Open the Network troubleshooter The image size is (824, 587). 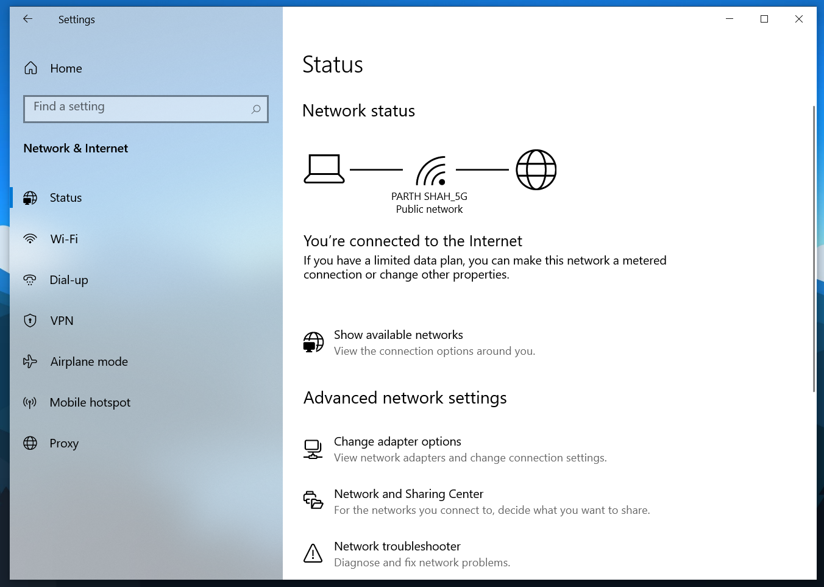pos(397,546)
